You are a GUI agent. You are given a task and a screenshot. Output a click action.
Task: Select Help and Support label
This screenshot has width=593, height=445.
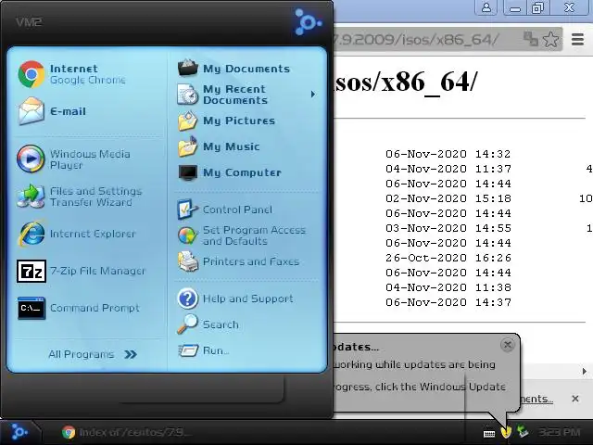point(247,299)
